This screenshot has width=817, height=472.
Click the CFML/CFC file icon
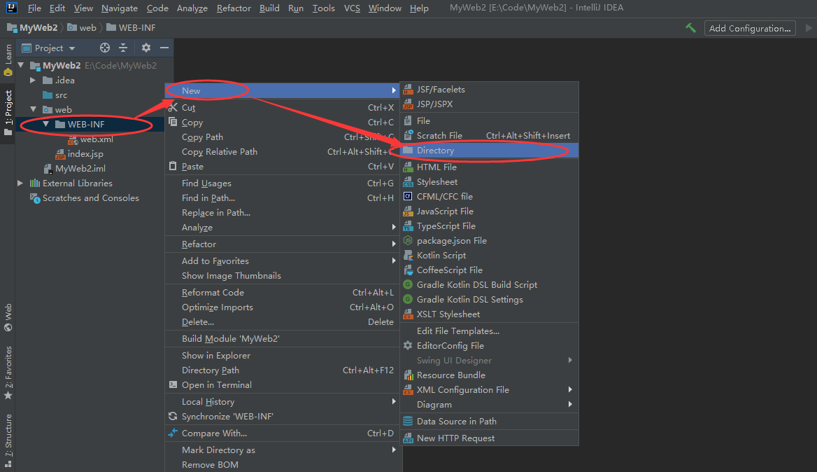408,197
